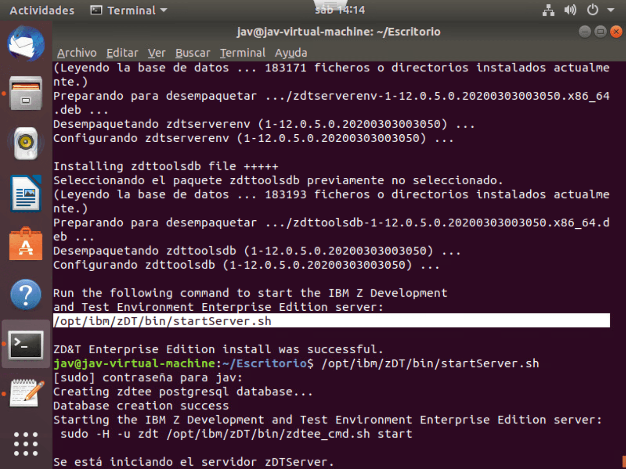Open the Files manager dock icon

26,93
